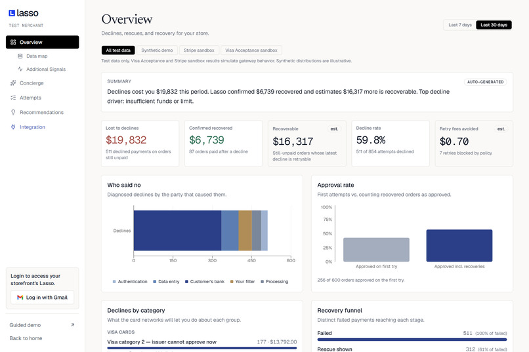Open Recommendations from the sidebar

pyautogui.click(x=43, y=112)
